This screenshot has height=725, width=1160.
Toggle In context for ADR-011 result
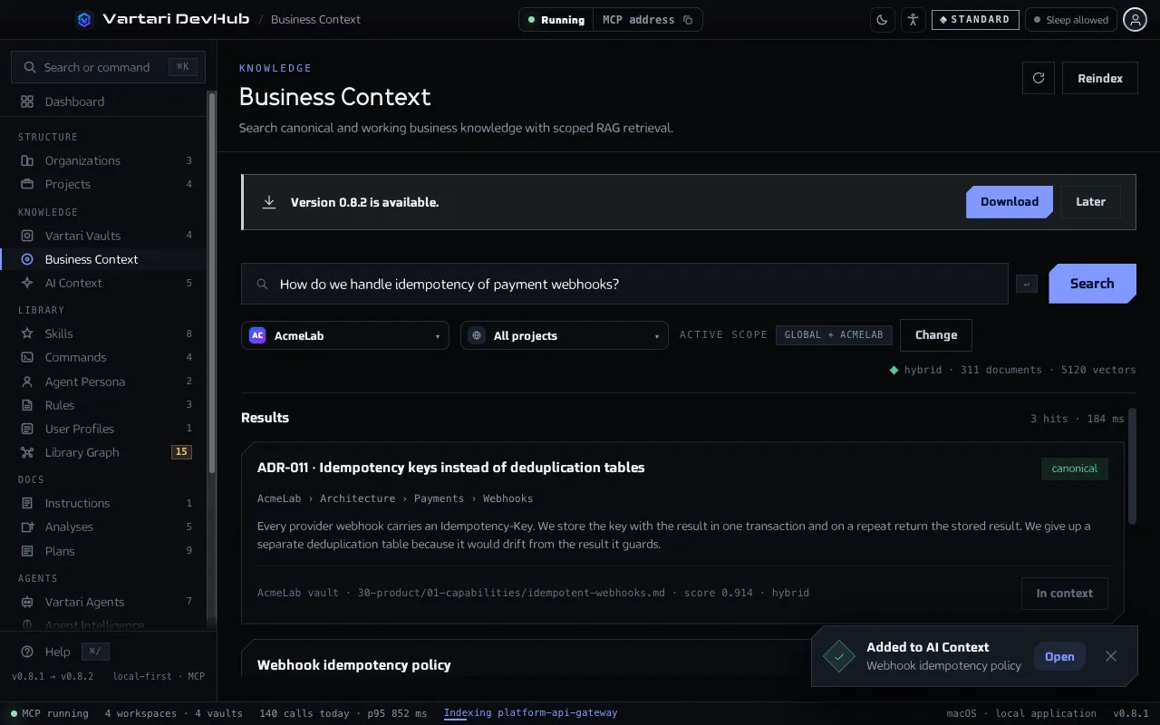pyautogui.click(x=1065, y=594)
